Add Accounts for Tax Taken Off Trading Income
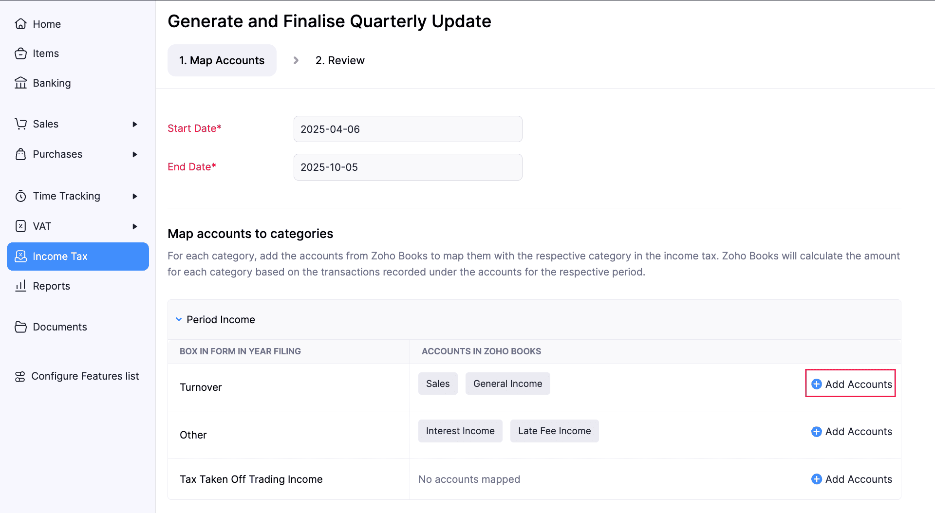This screenshot has width=935, height=513. click(851, 479)
